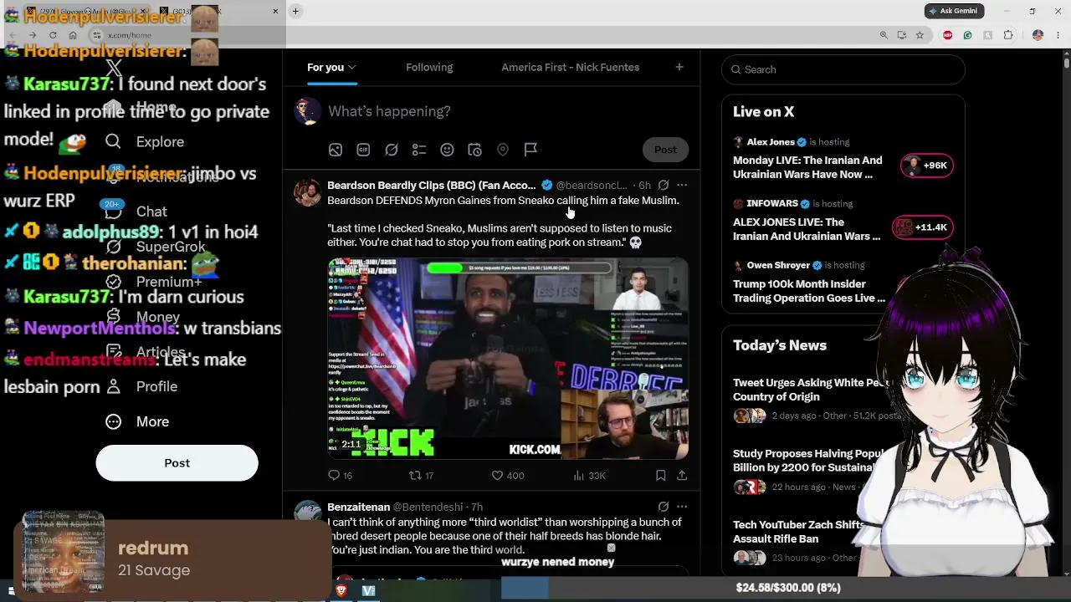Add a poll to the post

click(x=419, y=150)
